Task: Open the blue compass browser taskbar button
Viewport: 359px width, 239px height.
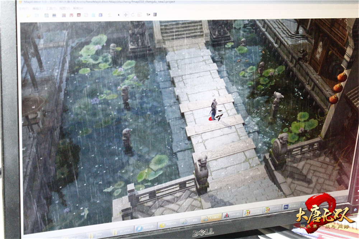Action: (146, 228)
